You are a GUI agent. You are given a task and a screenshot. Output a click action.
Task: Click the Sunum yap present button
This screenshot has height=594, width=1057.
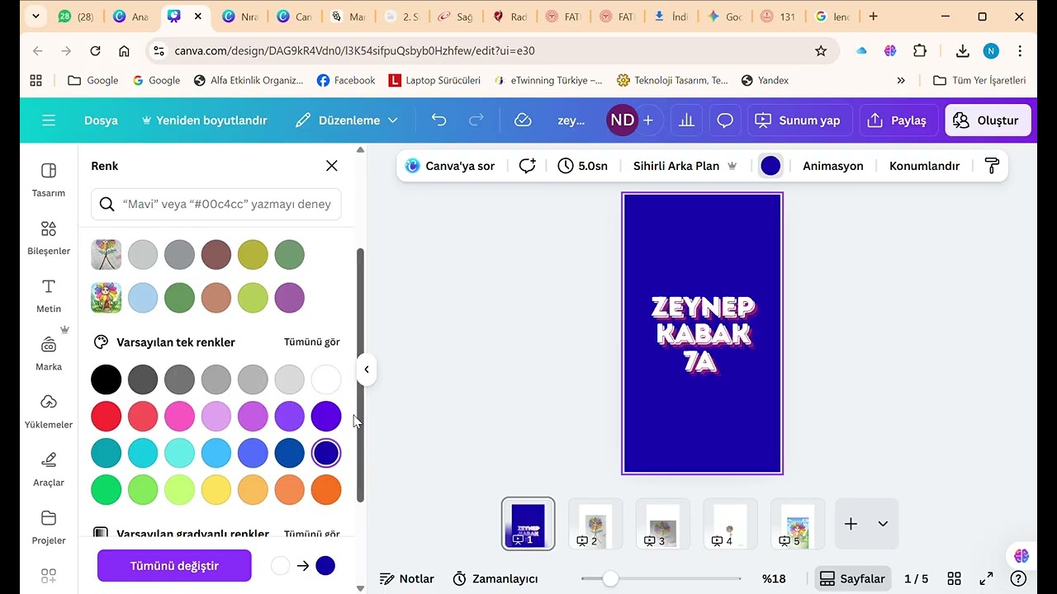[x=799, y=120]
